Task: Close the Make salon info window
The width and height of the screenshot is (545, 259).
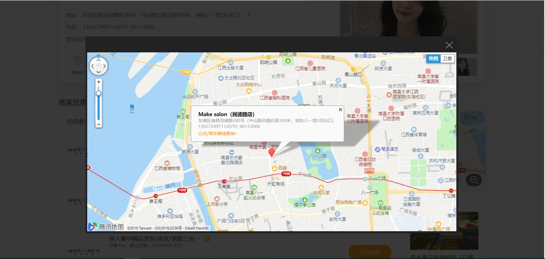Action: click(x=340, y=109)
